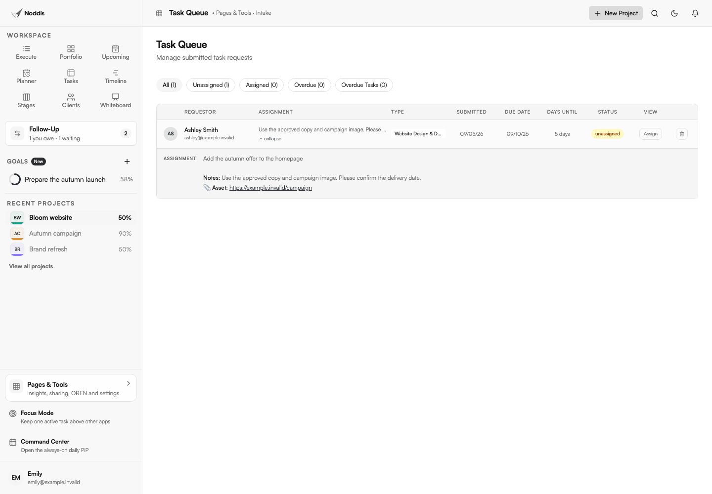Open the Brand refresh project
The height and width of the screenshot is (494, 712).
tap(71, 249)
